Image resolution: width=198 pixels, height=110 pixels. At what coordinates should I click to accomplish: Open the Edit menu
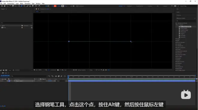pyautogui.click(x=5, y=4)
